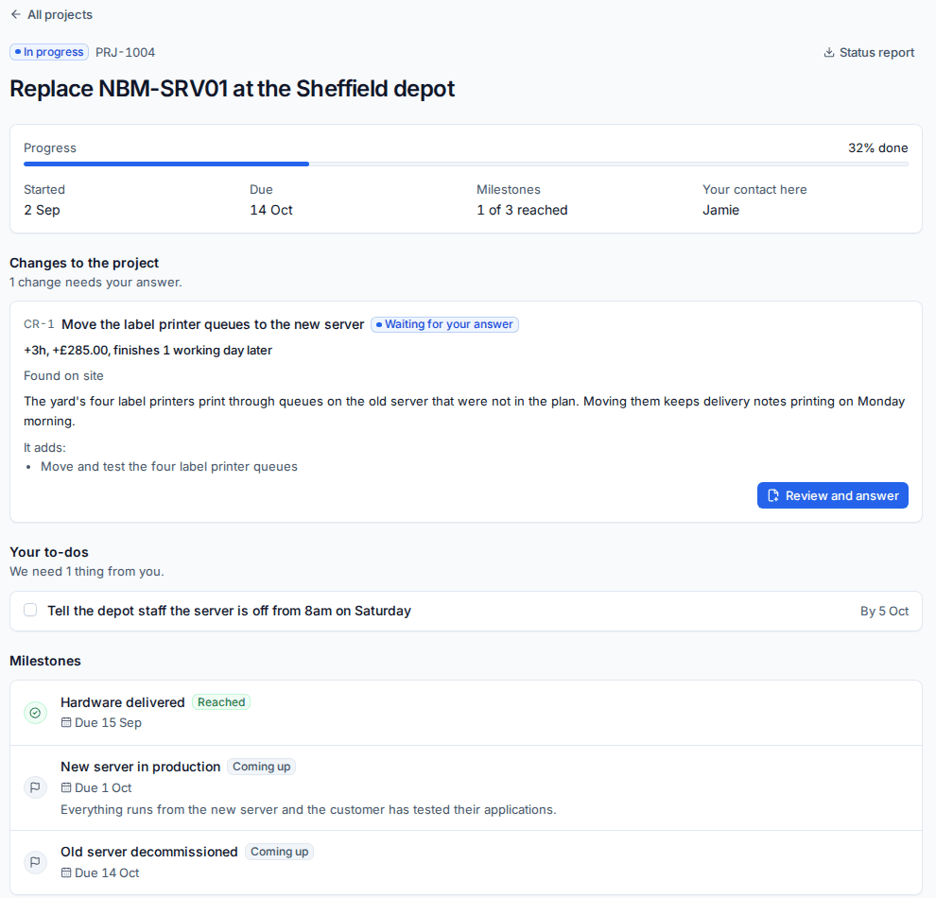Click the We need 1 thing from you note
The width and height of the screenshot is (936, 898).
87,572
